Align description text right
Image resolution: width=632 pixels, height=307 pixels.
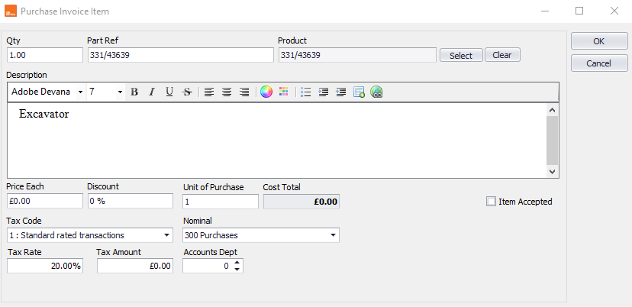244,92
